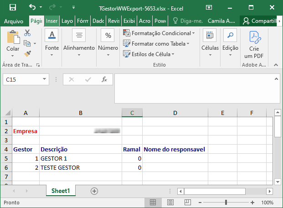Click inside the formula bar field
Viewport: 283px width, 208px height.
tap(195, 88)
